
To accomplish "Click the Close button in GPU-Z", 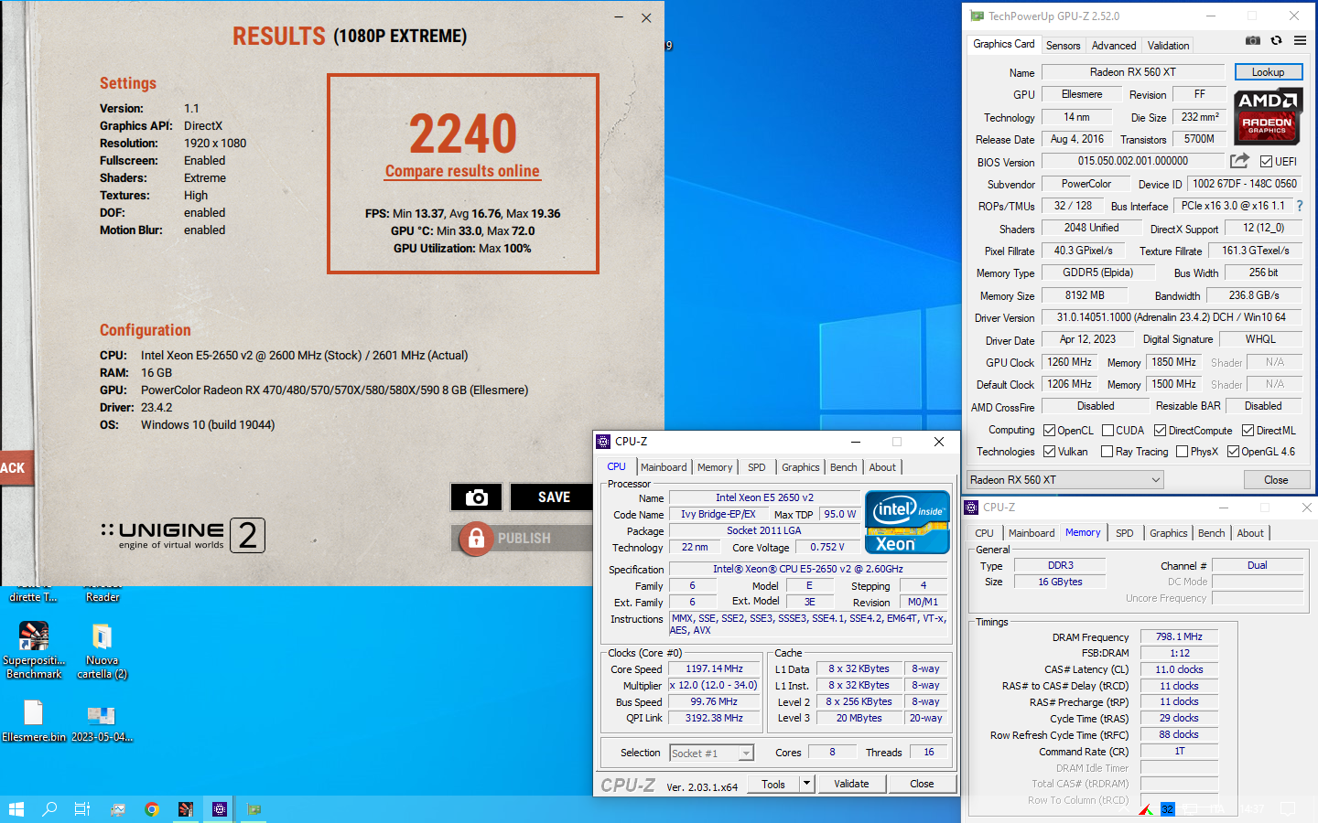I will point(1276,479).
